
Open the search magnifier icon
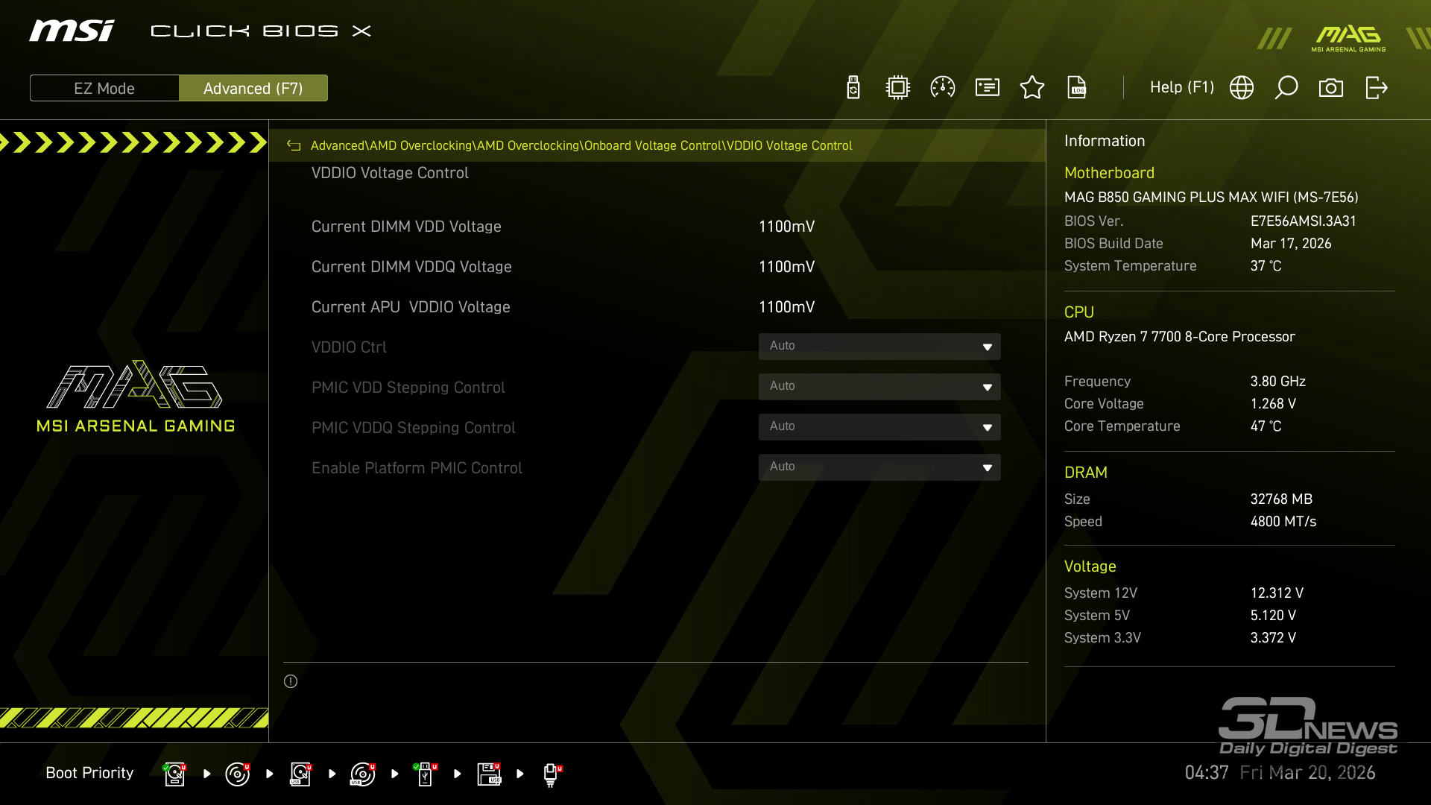tap(1286, 88)
